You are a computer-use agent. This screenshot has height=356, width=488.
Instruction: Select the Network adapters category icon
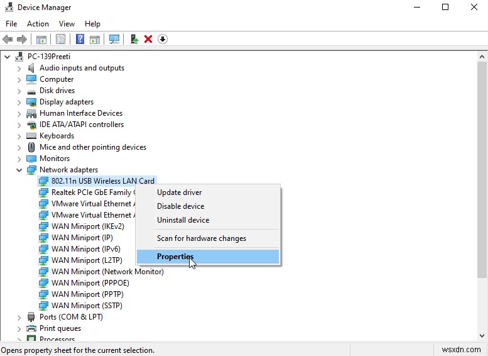coord(31,170)
